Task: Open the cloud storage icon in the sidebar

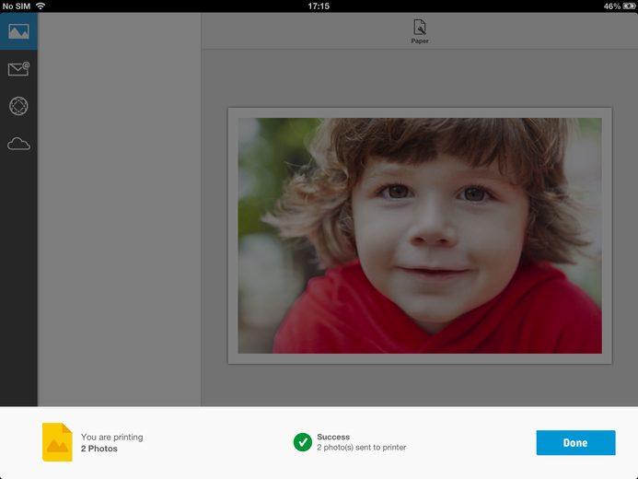Action: click(x=18, y=144)
